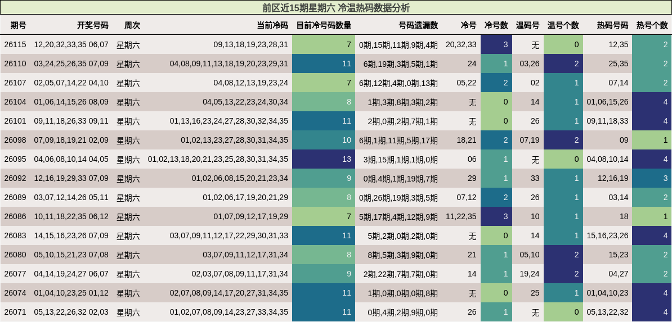
Task: Click warm numbers cell 07,19
Action: point(529,140)
